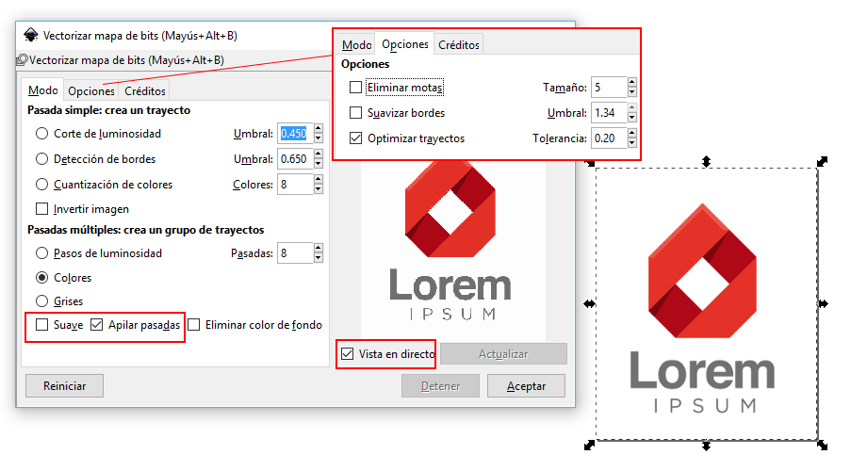Click the top-middle scale handle on the logo
This screenshot has height=471, width=851.
pos(706,162)
